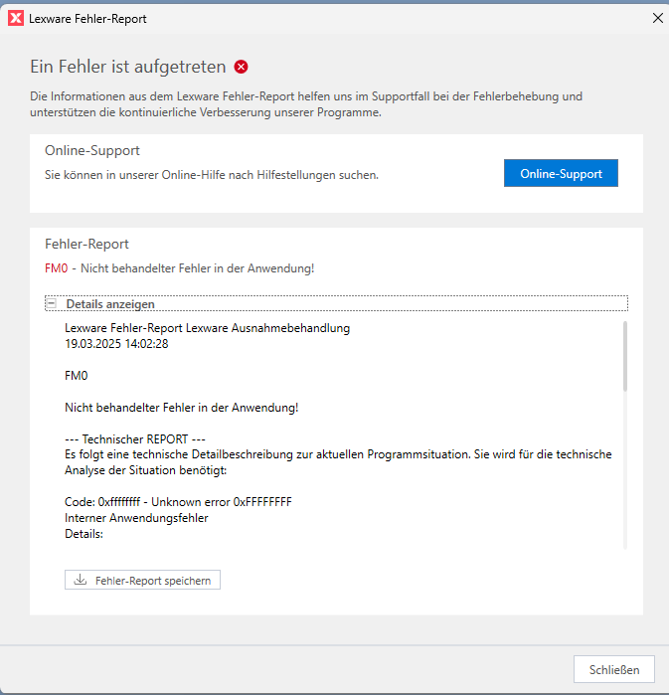Image resolution: width=669 pixels, height=695 pixels.
Task: Click the download icon on save button
Action: point(81,580)
